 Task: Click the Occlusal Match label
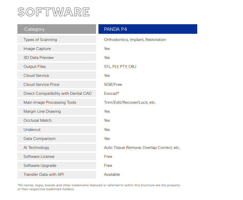point(37,120)
